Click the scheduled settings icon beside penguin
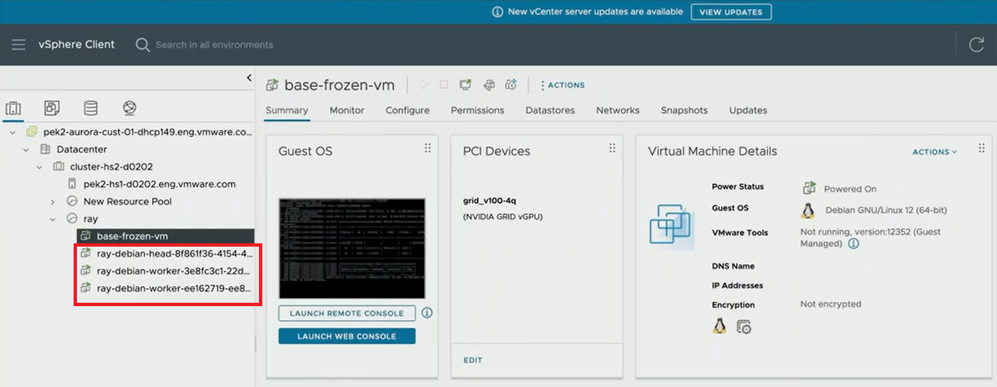 743,327
